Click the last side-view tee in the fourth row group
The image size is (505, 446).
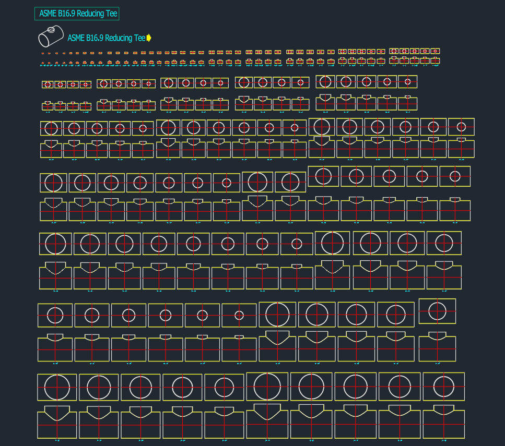click(x=455, y=210)
